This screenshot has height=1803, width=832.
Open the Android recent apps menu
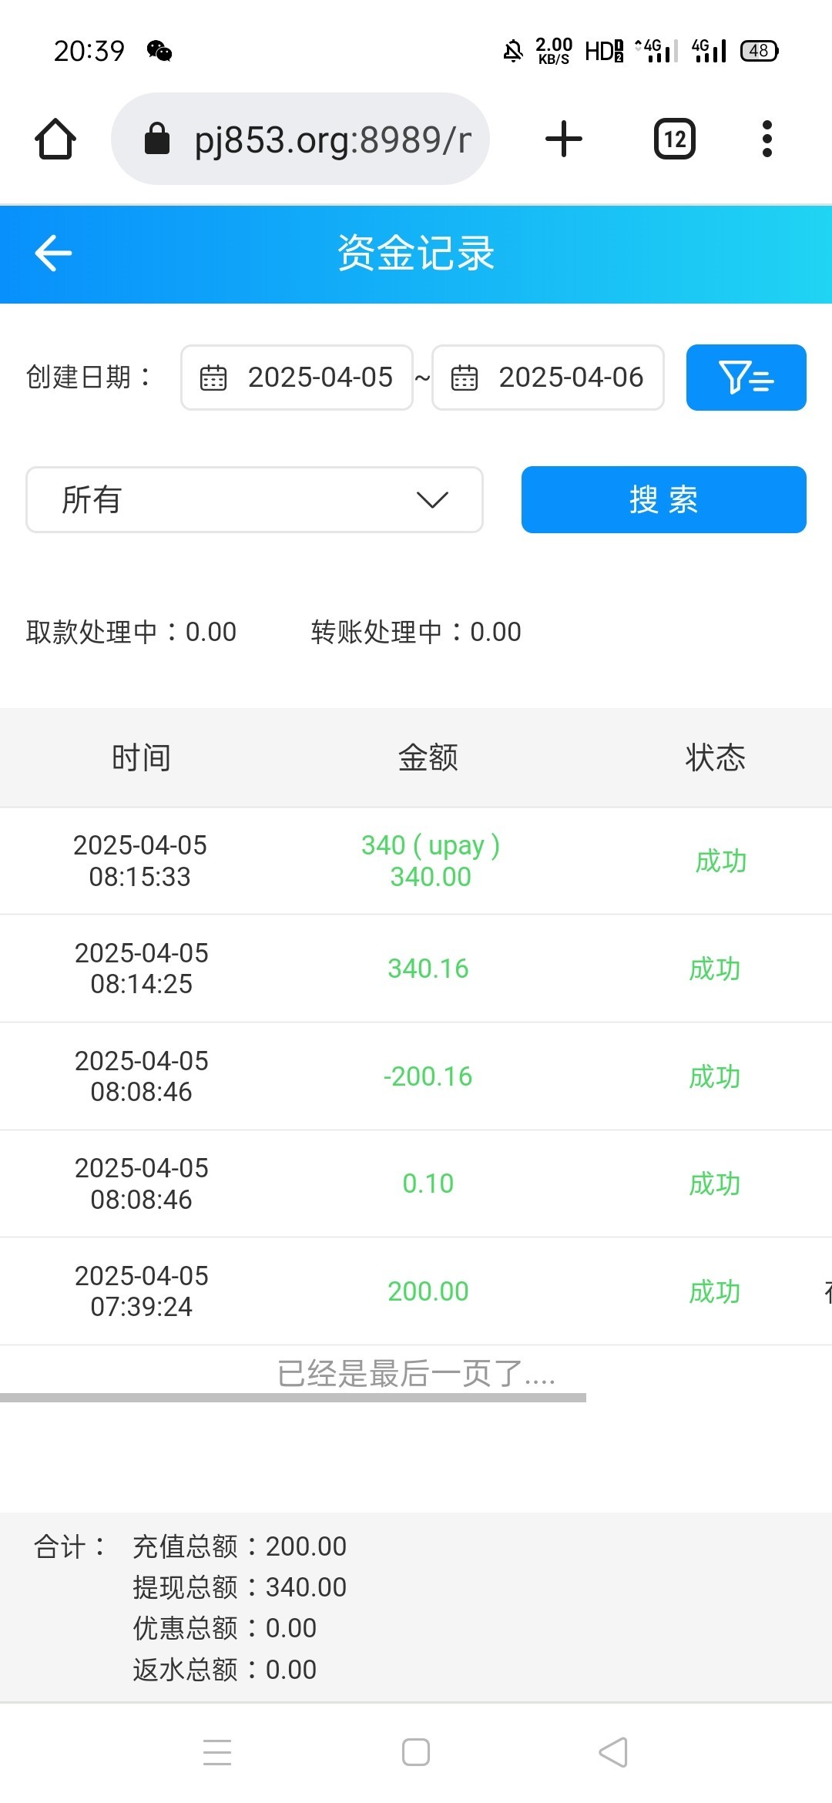217,1752
